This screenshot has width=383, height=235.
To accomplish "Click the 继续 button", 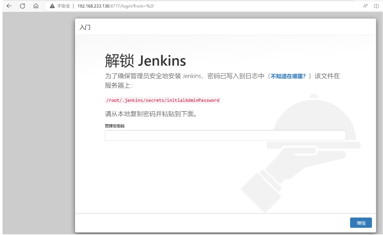I will pos(361,223).
